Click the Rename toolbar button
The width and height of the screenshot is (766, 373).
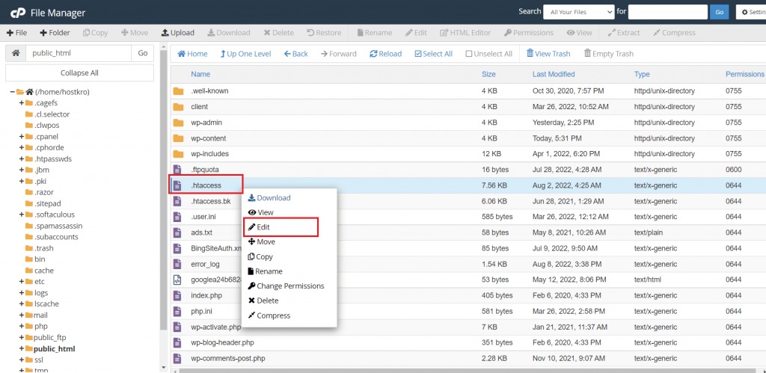(x=375, y=33)
